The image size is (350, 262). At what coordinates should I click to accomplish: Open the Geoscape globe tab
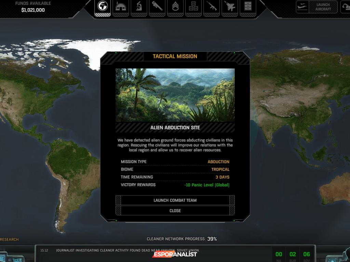coord(102,7)
